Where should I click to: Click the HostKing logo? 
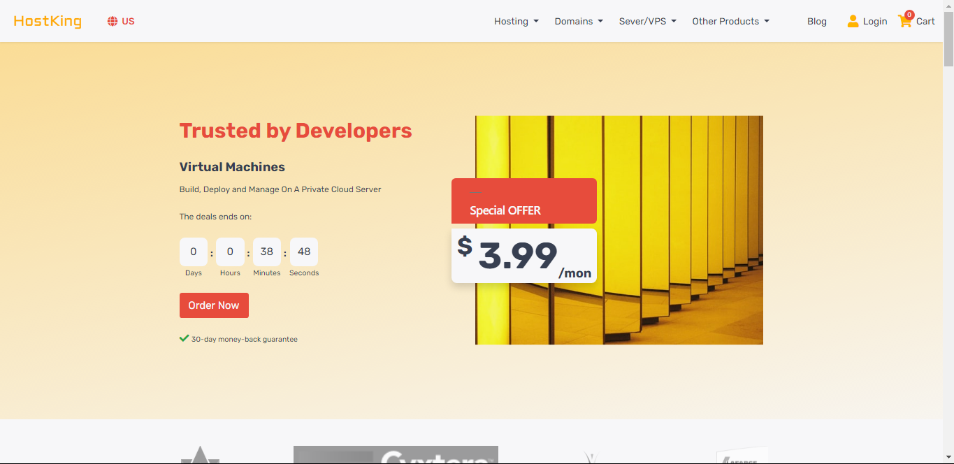(x=48, y=21)
